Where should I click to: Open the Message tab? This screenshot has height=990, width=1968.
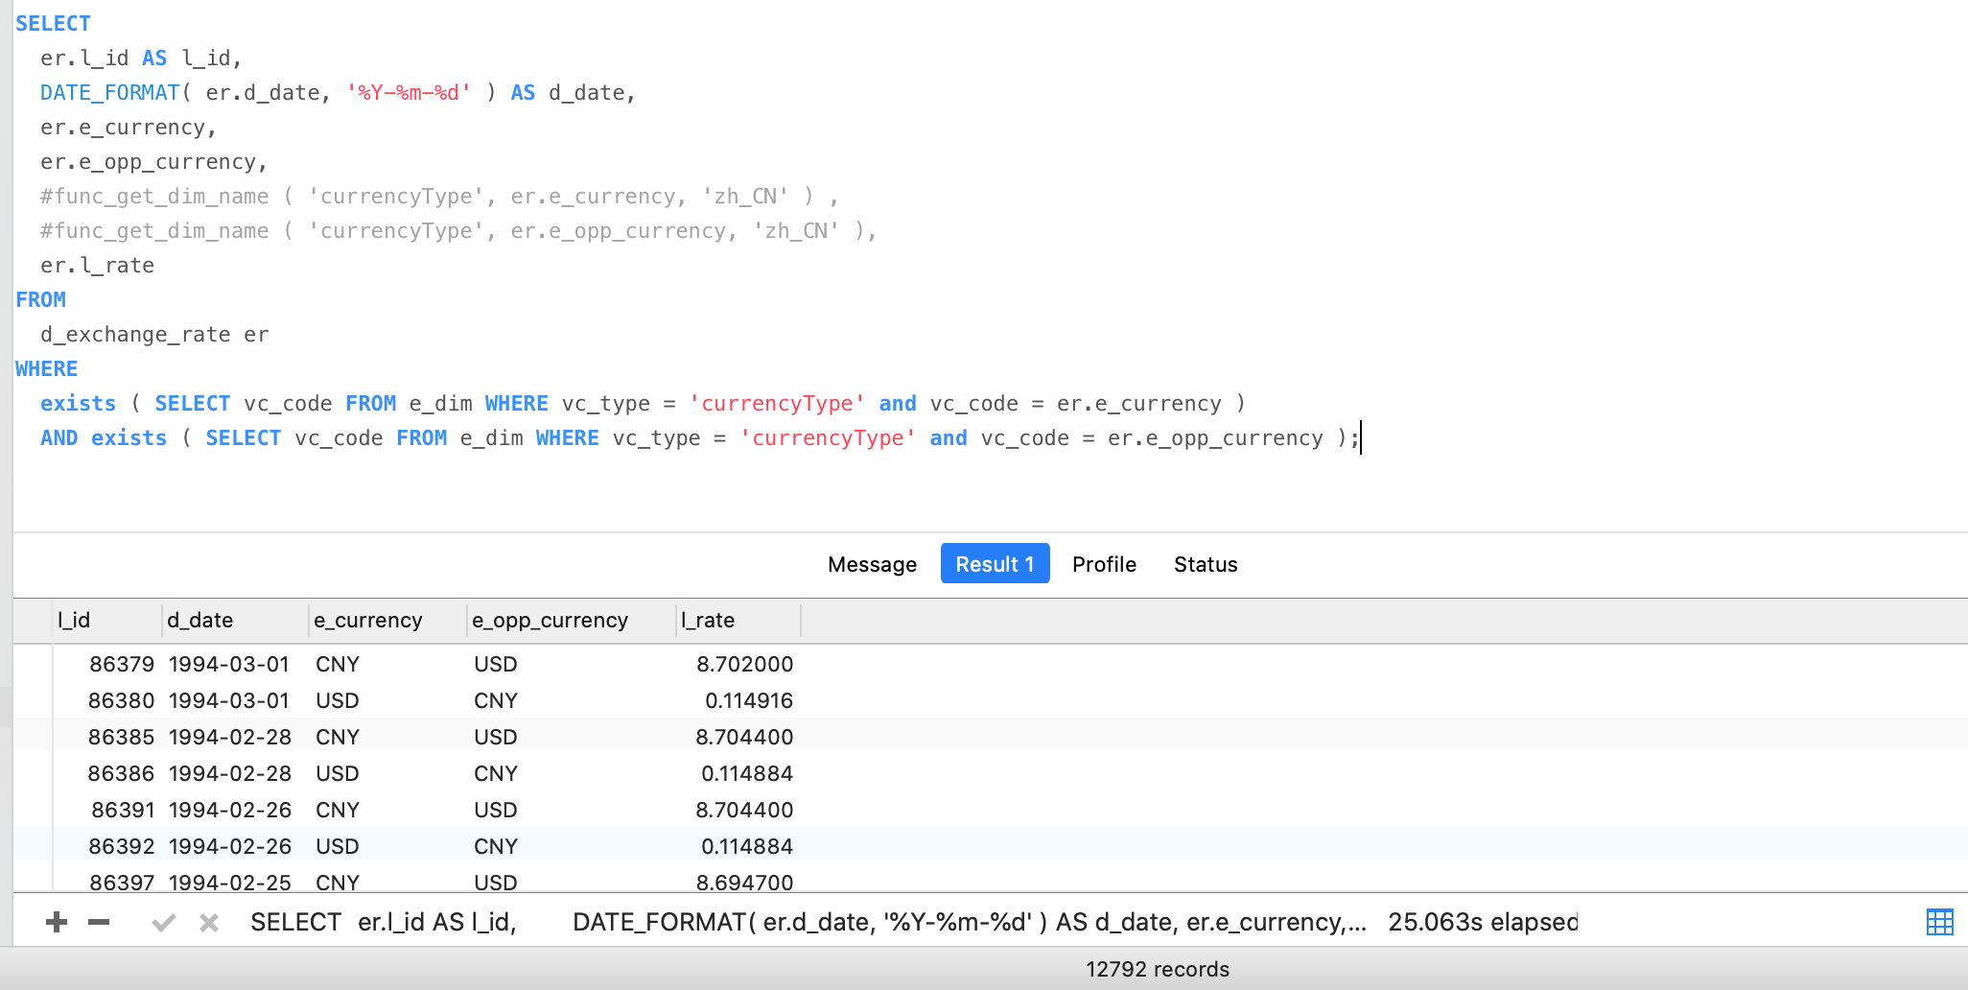tap(872, 564)
